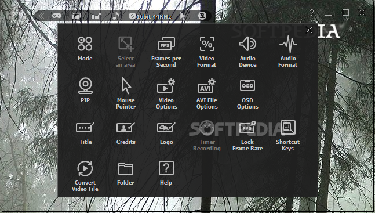Close the recorder window
Screen dimensions: 375x213
click(362, 12)
